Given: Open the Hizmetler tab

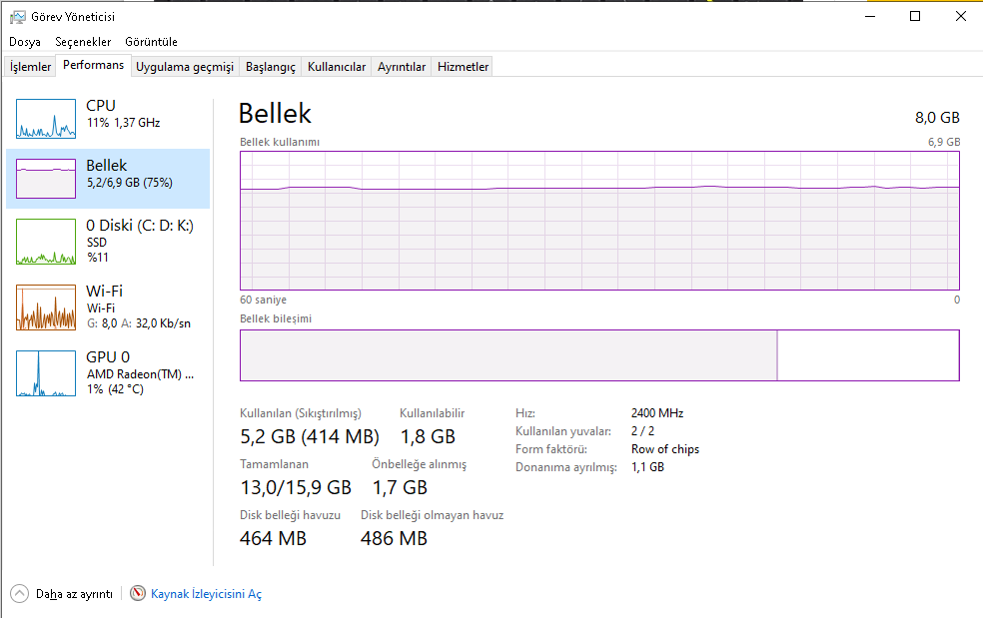Looking at the screenshot, I should (x=464, y=67).
